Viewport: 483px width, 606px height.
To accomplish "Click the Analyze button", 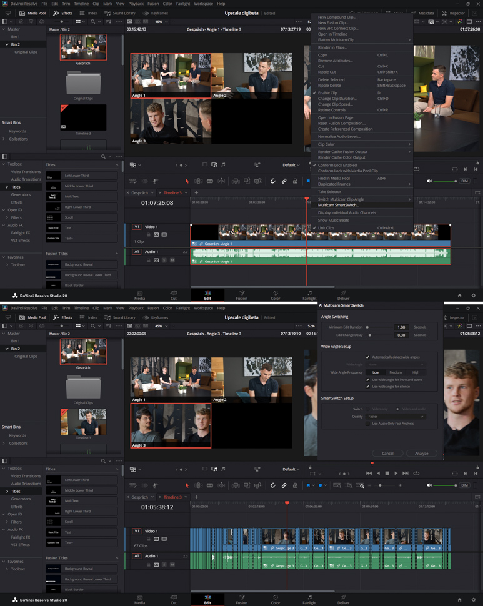I will 421,454.
